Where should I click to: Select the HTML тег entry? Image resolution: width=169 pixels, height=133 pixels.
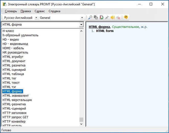pyautogui.click(x=9, y=78)
